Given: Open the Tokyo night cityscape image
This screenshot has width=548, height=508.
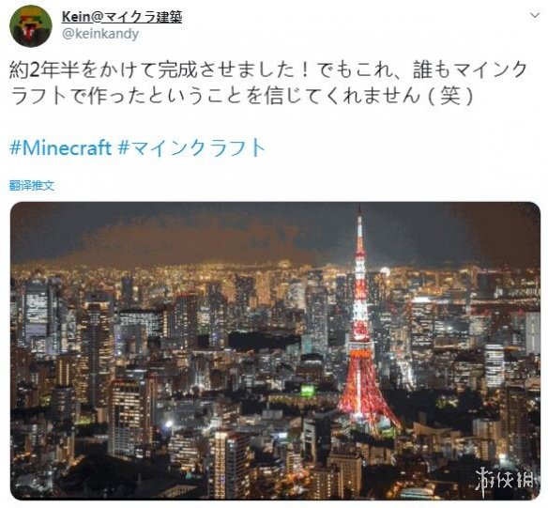Looking at the screenshot, I should click(x=275, y=350).
